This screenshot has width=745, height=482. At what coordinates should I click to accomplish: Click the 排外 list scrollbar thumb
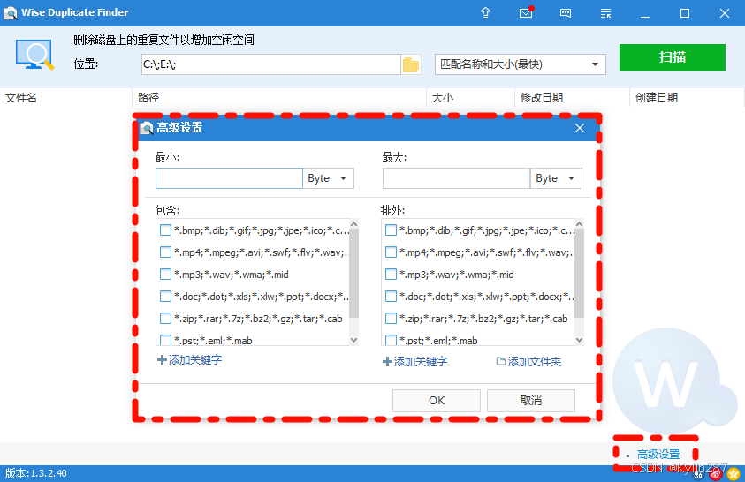[579, 274]
